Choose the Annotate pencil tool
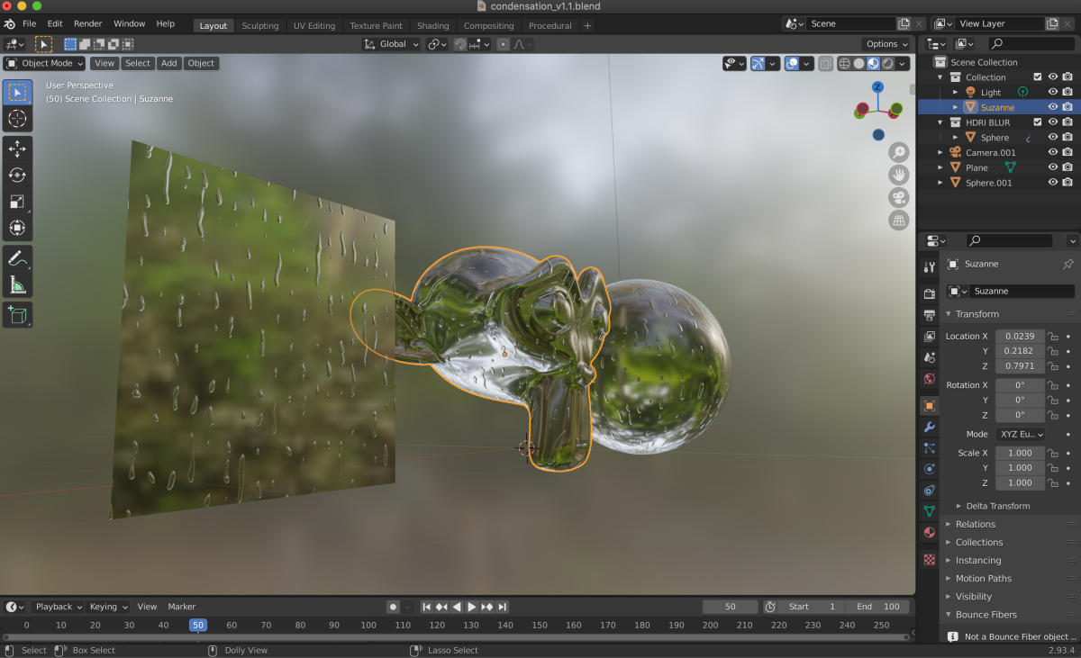The height and width of the screenshot is (658, 1081). [17, 258]
